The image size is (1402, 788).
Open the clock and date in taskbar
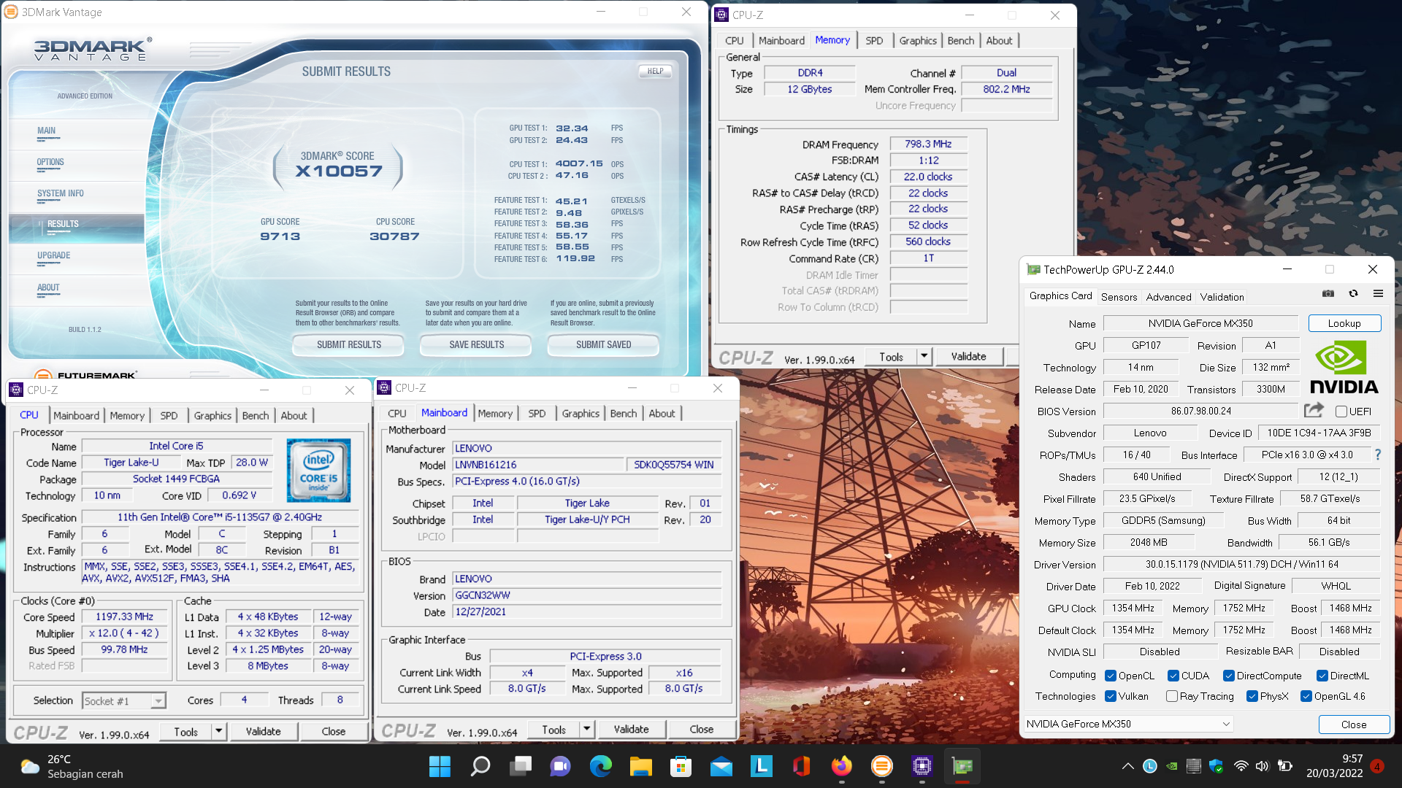(1334, 766)
